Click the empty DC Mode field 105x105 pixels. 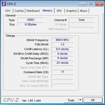coord(81,24)
